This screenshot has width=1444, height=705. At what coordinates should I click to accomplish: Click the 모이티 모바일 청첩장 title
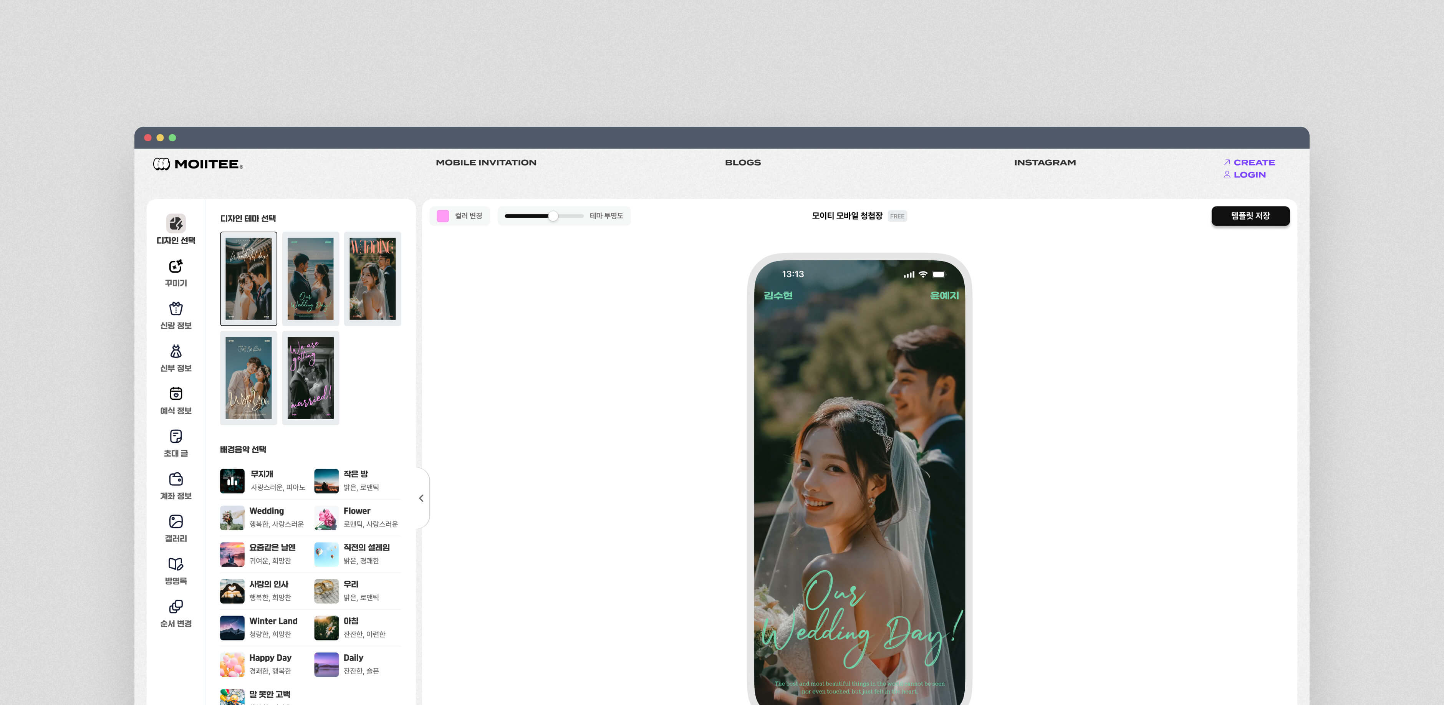(x=847, y=216)
